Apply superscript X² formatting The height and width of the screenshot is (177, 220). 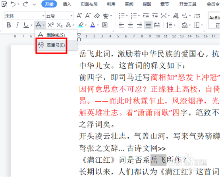50,25
